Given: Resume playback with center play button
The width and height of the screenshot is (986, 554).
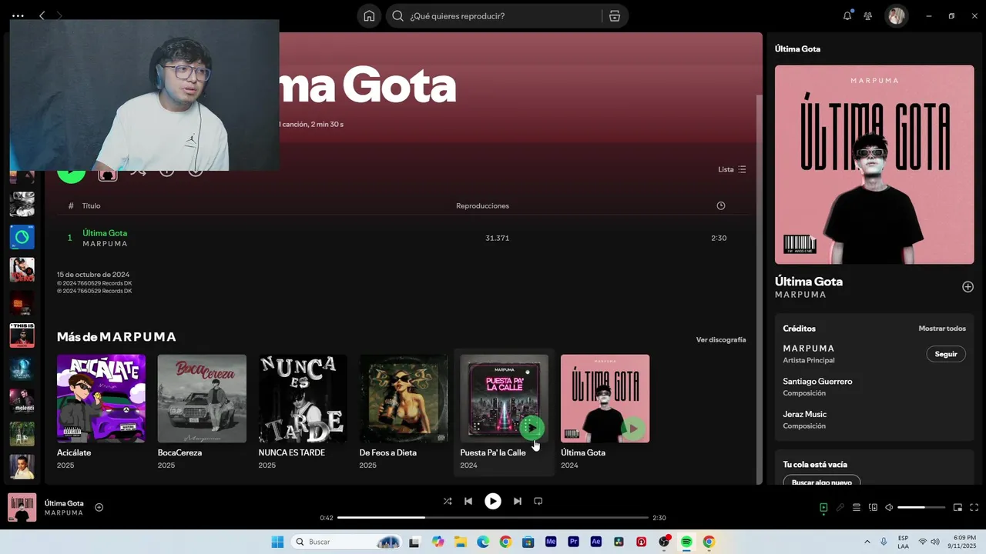Looking at the screenshot, I should pyautogui.click(x=493, y=501).
